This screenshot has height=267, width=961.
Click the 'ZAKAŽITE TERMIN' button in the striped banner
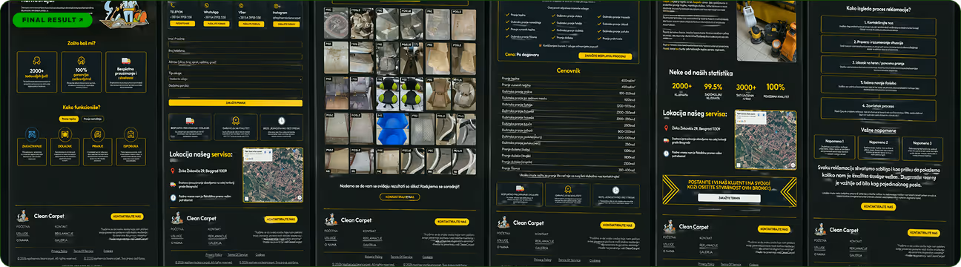[x=729, y=199]
